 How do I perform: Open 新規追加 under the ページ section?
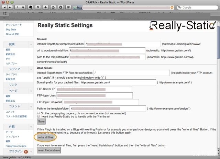pyautogui.click(x=10, y=101)
